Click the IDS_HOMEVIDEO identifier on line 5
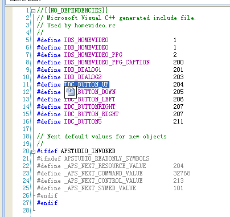230x217 pixels. 86,40
